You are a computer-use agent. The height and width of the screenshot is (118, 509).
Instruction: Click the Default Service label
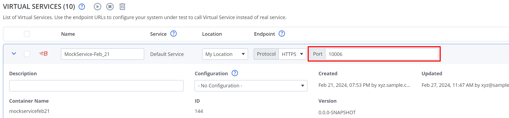click(x=167, y=54)
